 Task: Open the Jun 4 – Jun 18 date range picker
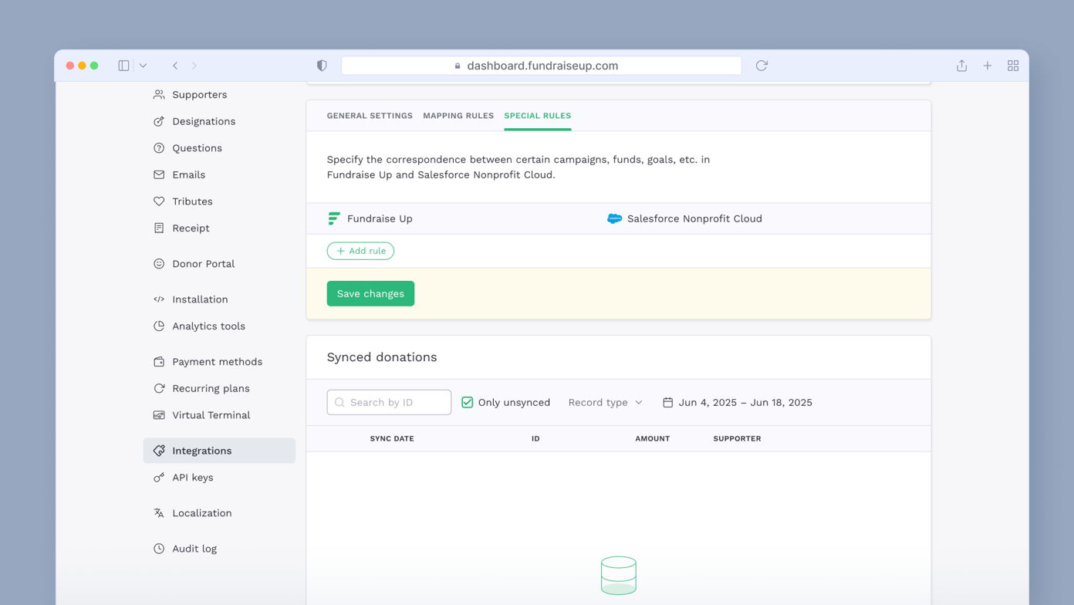[x=739, y=402]
